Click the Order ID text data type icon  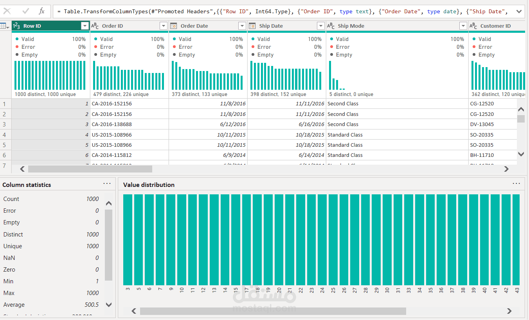pyautogui.click(x=95, y=26)
